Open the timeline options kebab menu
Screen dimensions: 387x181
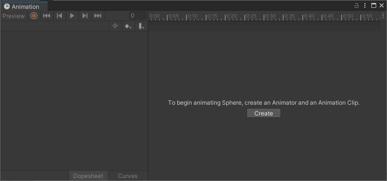click(383, 16)
